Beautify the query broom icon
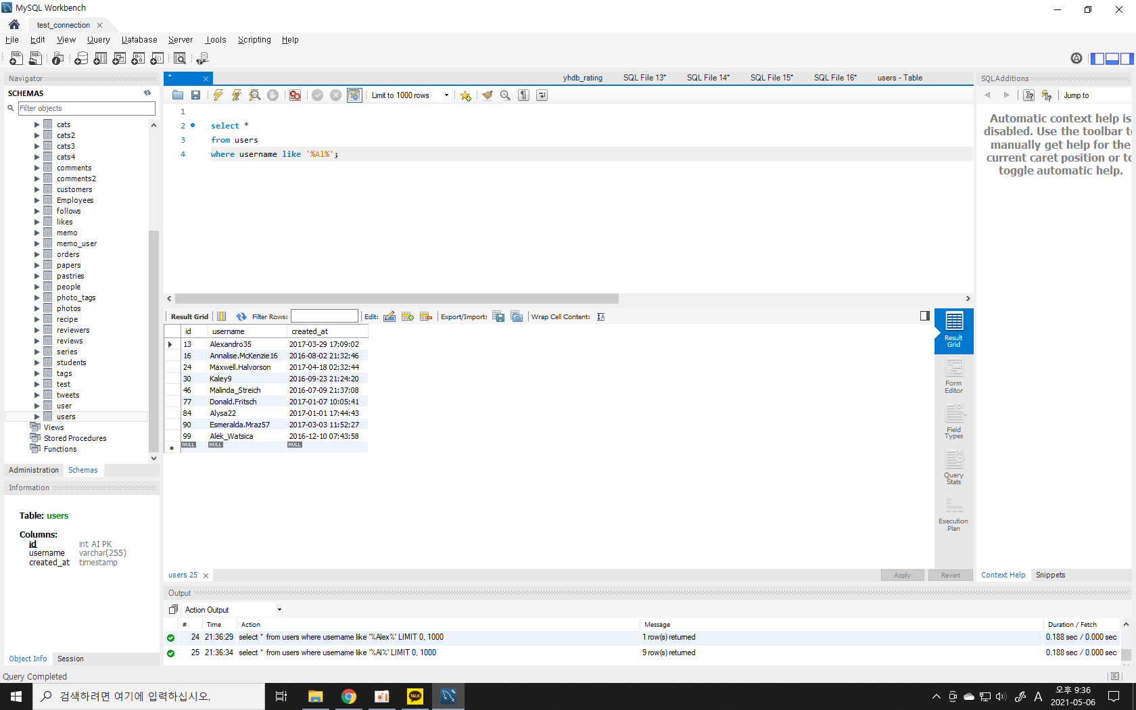This screenshot has width=1136, height=710. (487, 95)
